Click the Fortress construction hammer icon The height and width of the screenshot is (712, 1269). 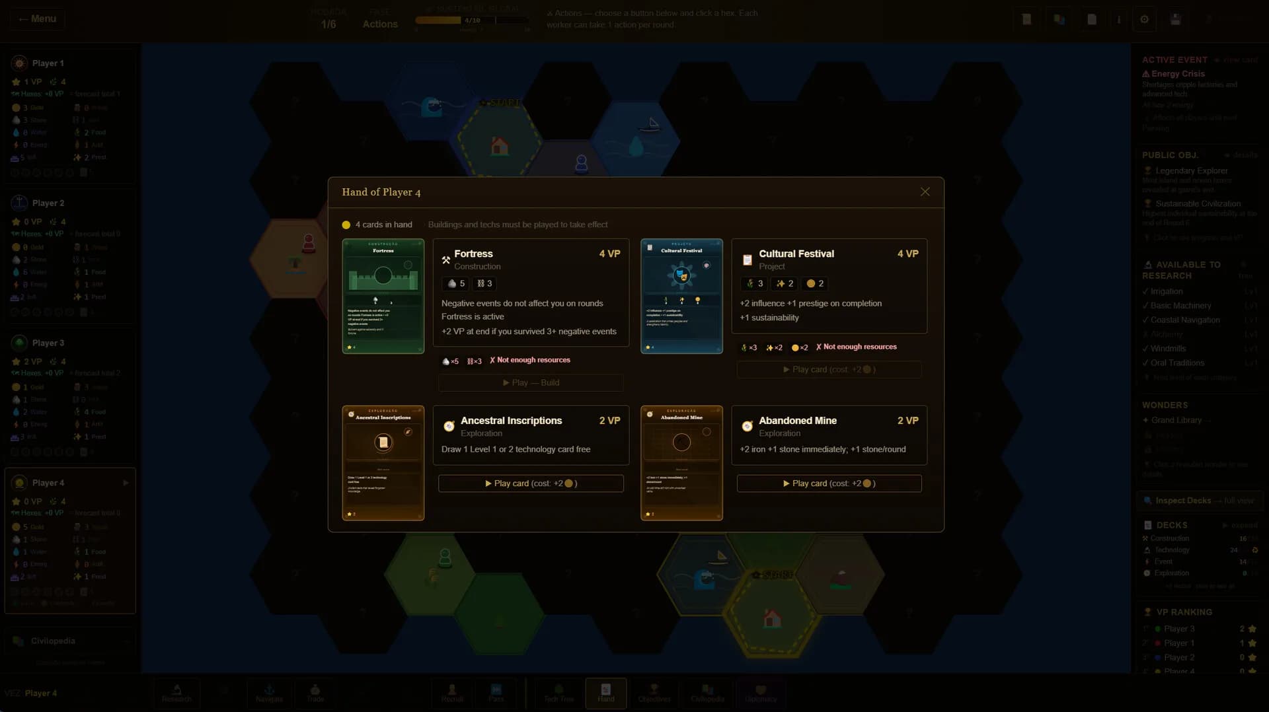[446, 260]
